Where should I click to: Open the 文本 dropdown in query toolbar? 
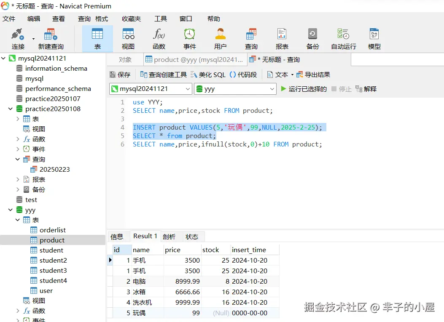280,75
